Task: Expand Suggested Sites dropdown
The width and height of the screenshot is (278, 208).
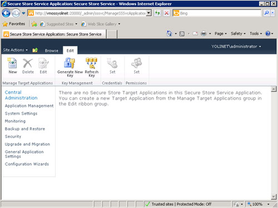Action: 76,24
